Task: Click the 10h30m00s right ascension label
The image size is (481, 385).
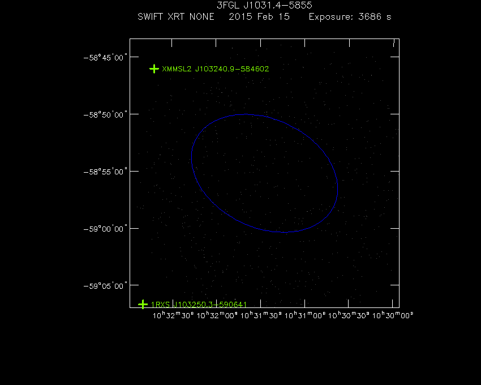Action: (x=393, y=315)
